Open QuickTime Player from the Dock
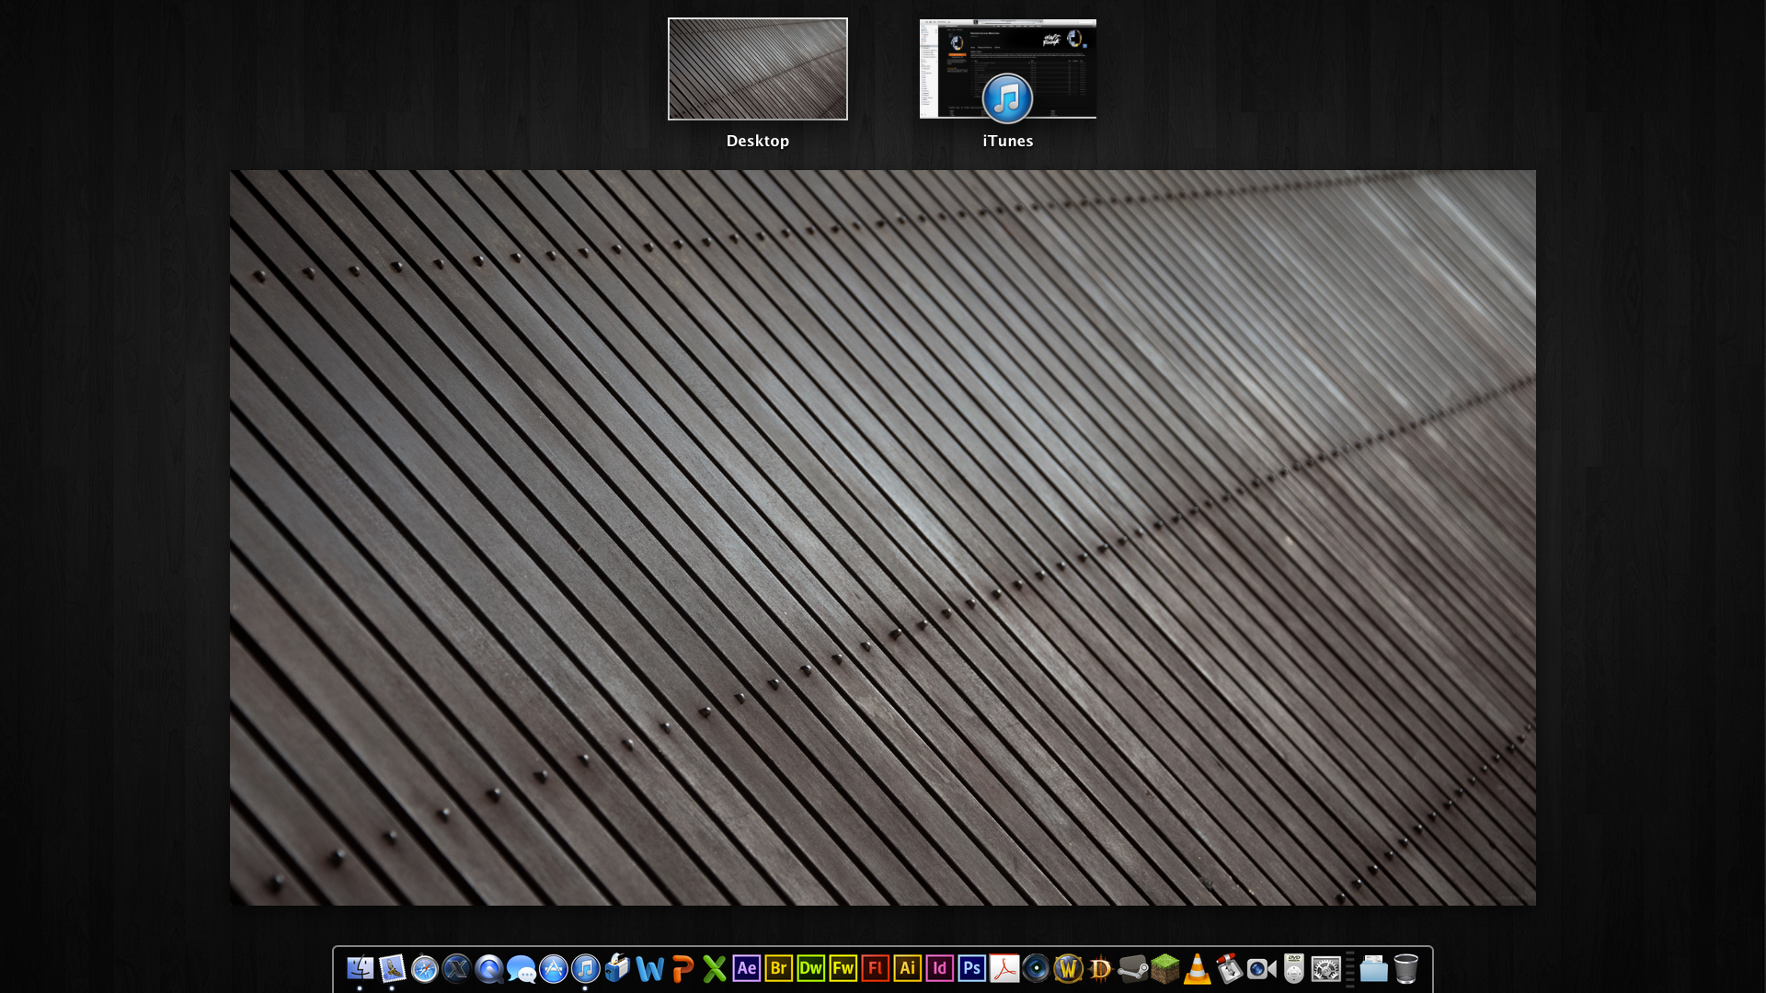Screen dimensions: 1766x993 tap(488, 968)
